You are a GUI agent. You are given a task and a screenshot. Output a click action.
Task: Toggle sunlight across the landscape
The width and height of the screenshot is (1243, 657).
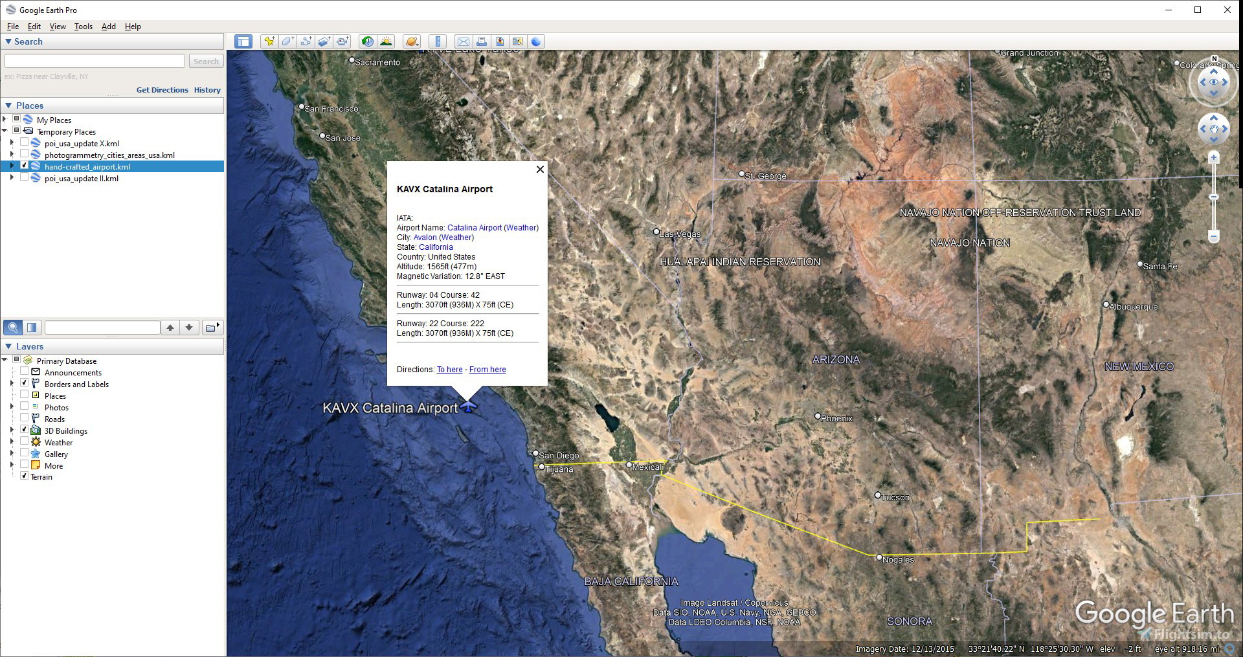coord(386,41)
